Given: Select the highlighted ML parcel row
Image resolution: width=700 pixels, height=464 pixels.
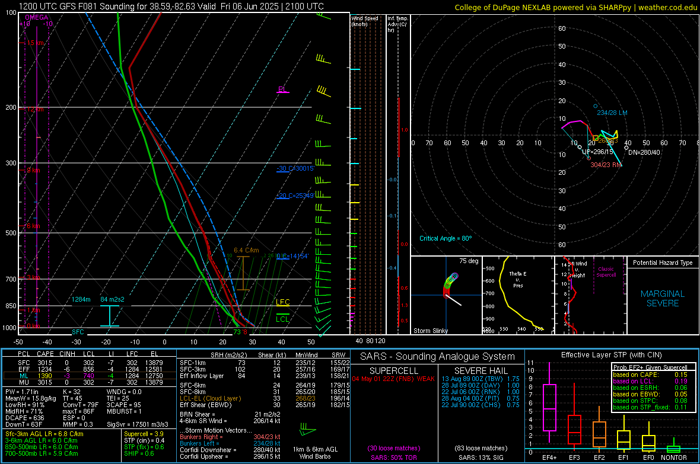Looking at the screenshot, I should (90, 376).
